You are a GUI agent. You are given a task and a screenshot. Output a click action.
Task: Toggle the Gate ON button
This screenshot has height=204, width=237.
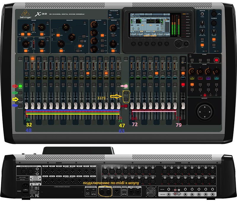tap(26, 51)
